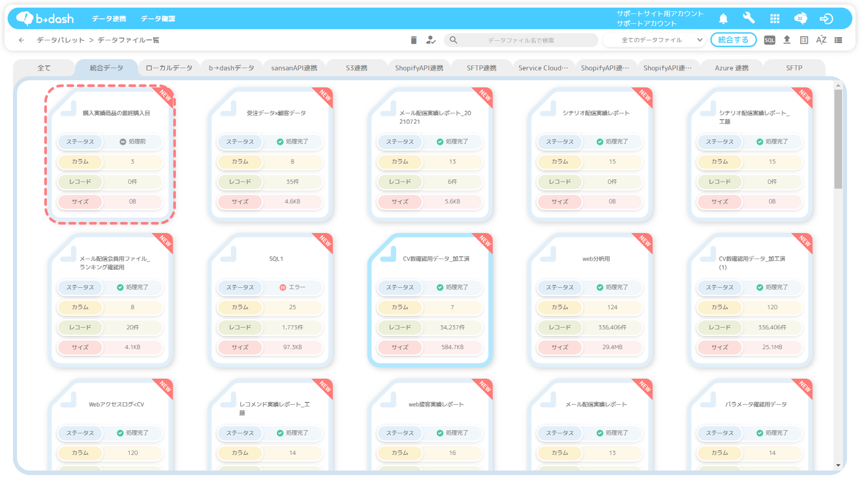
Task: Go back with the left arrow
Action: click(x=21, y=40)
